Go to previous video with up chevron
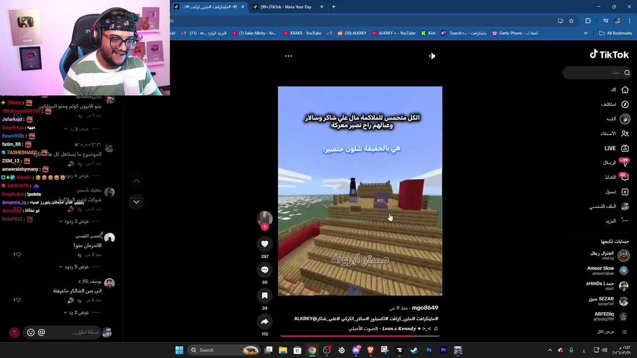 tap(136, 180)
